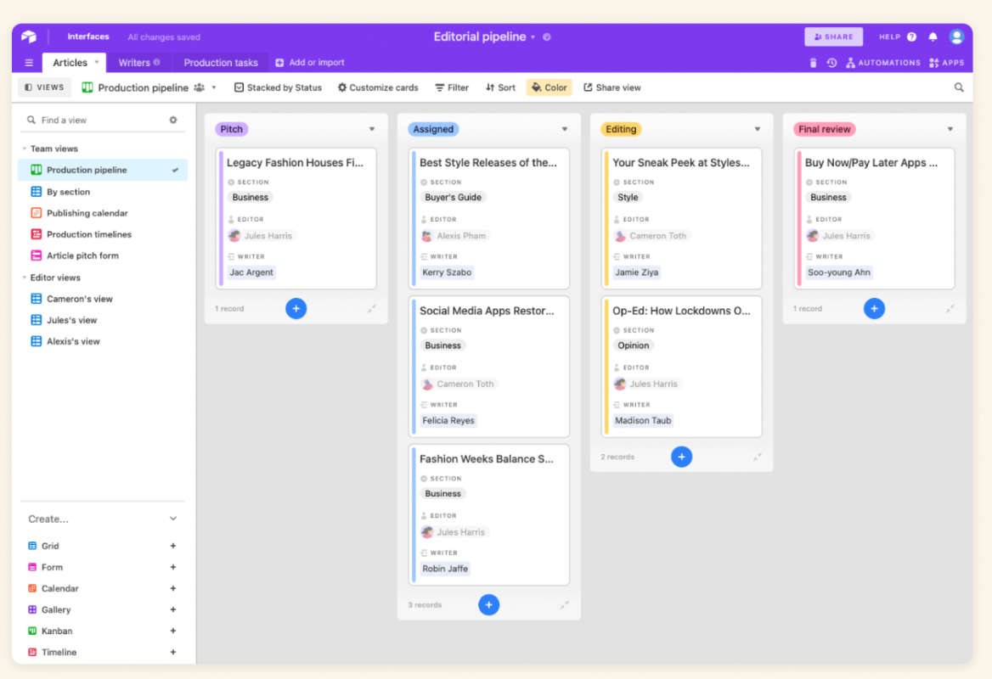The height and width of the screenshot is (679, 992).
Task: Toggle the Views sidebar button
Action: pyautogui.click(x=44, y=87)
